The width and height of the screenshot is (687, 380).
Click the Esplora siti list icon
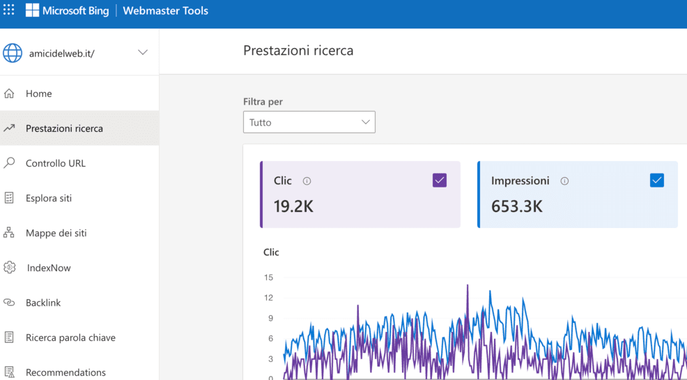9,198
